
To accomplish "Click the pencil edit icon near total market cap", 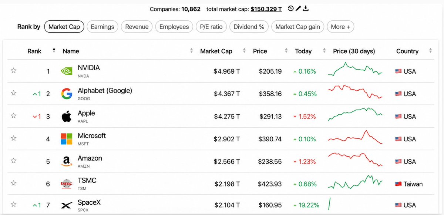I will pos(298,9).
